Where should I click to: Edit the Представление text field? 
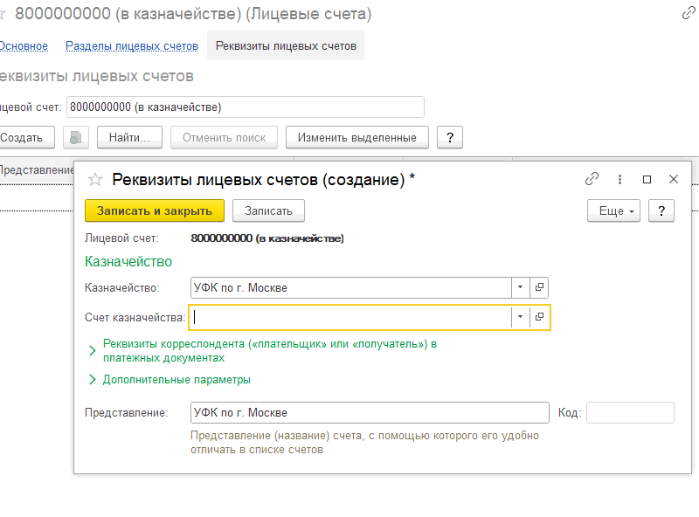point(370,413)
